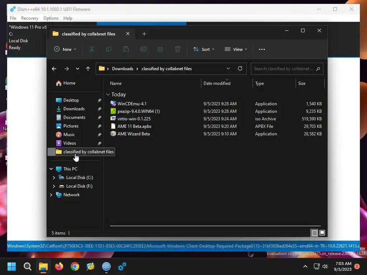Select Videos in navigation pane
This screenshot has width=367, height=275.
[70, 143]
